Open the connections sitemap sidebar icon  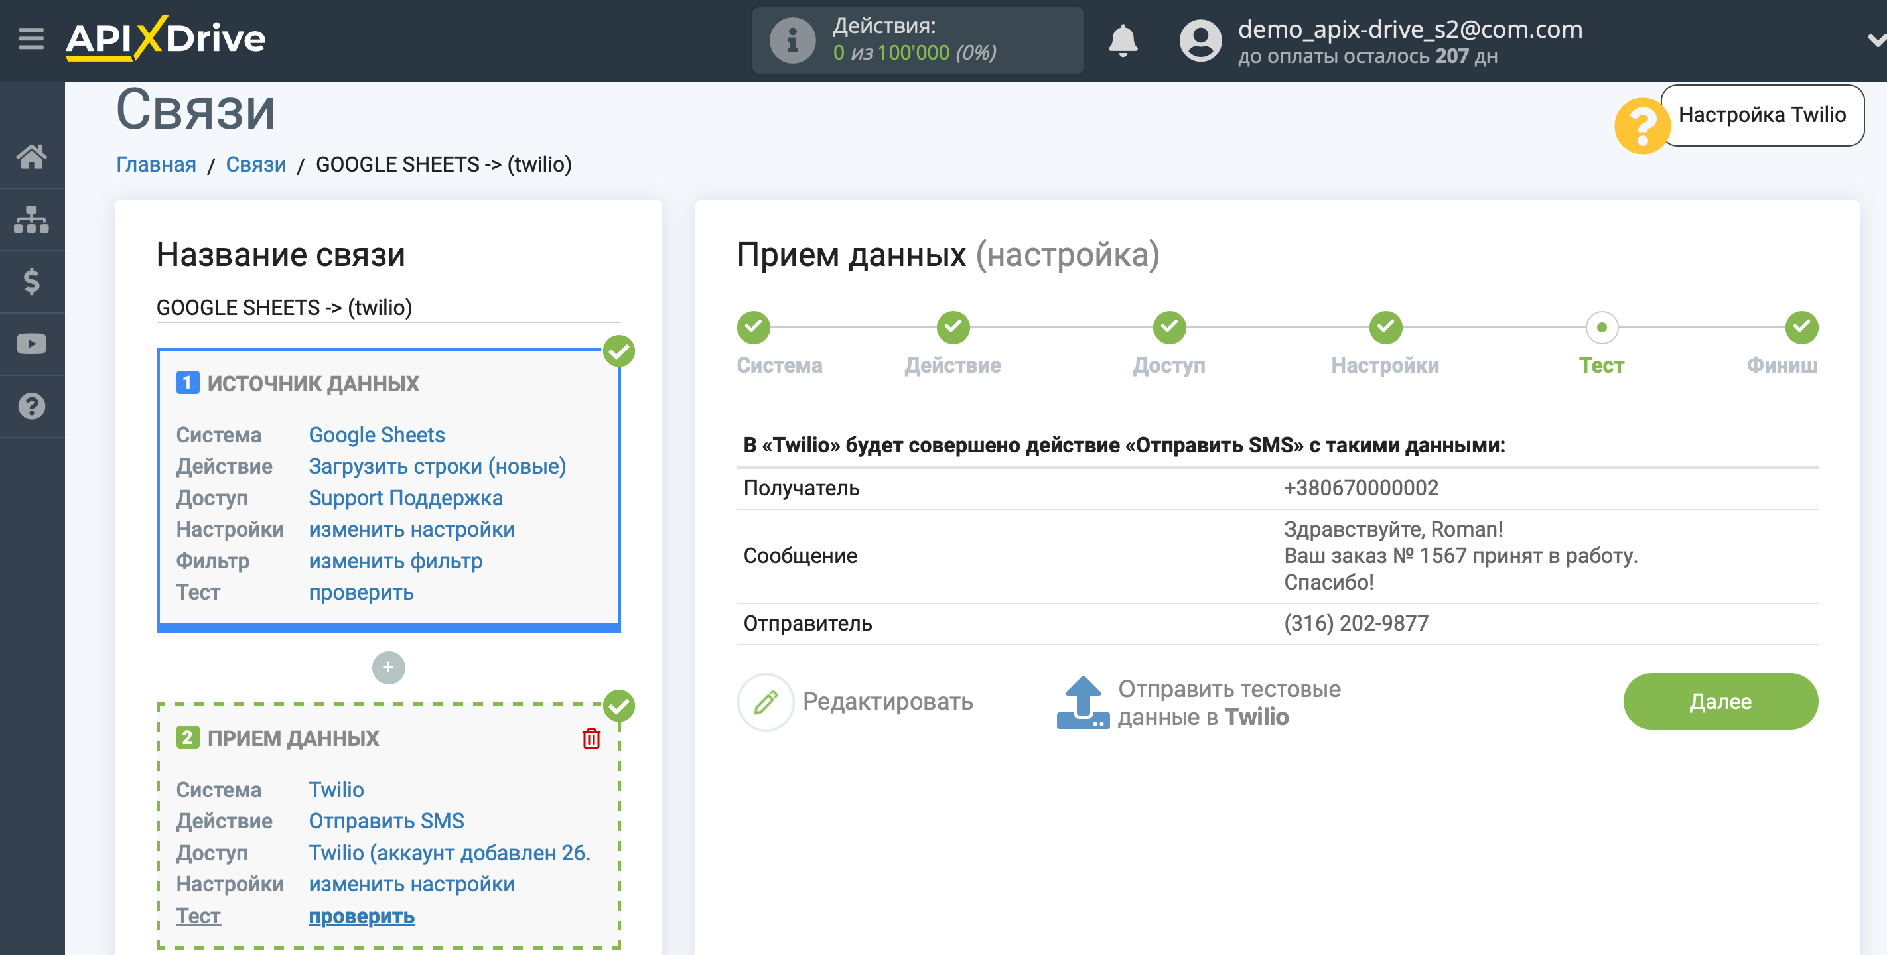pyautogui.click(x=31, y=219)
